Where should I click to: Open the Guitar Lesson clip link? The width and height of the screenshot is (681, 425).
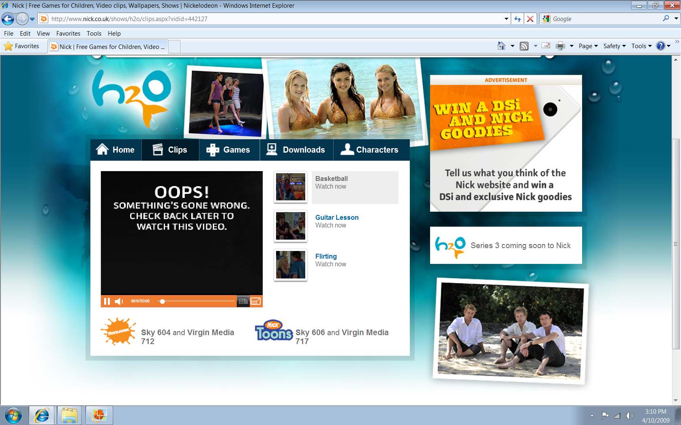(336, 217)
